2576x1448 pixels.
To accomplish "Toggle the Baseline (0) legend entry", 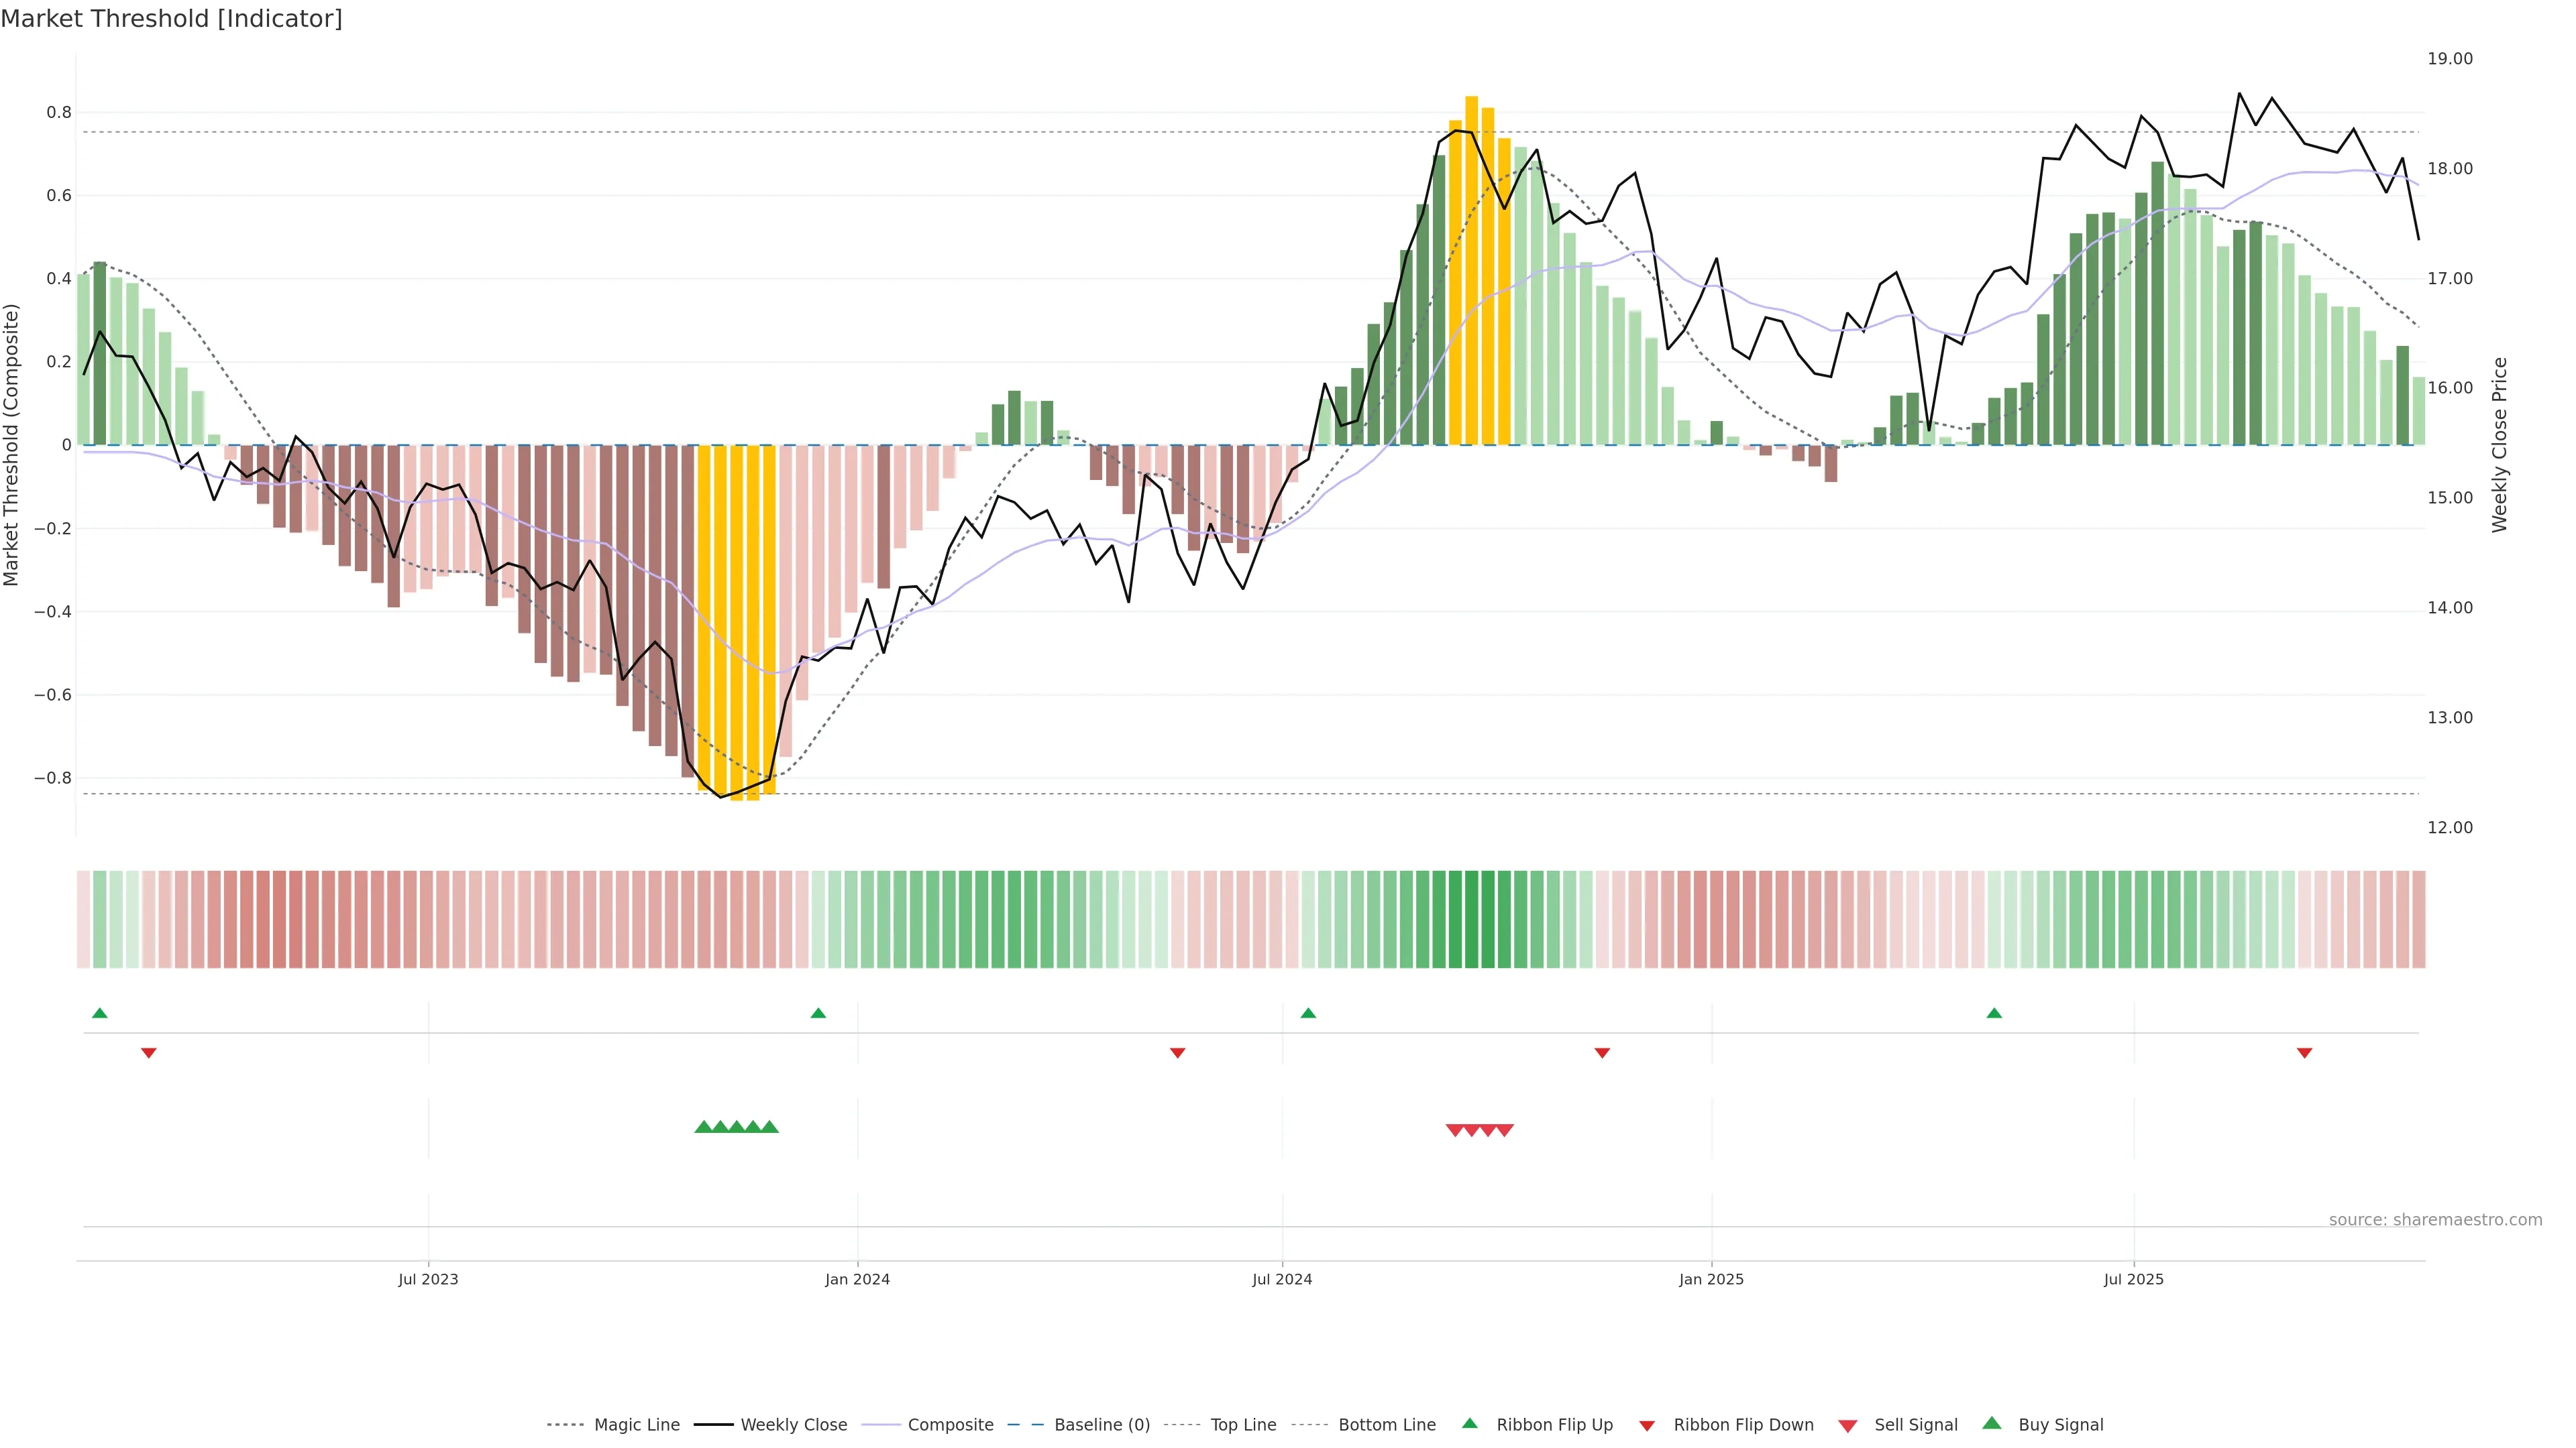I will click(x=1101, y=1425).
